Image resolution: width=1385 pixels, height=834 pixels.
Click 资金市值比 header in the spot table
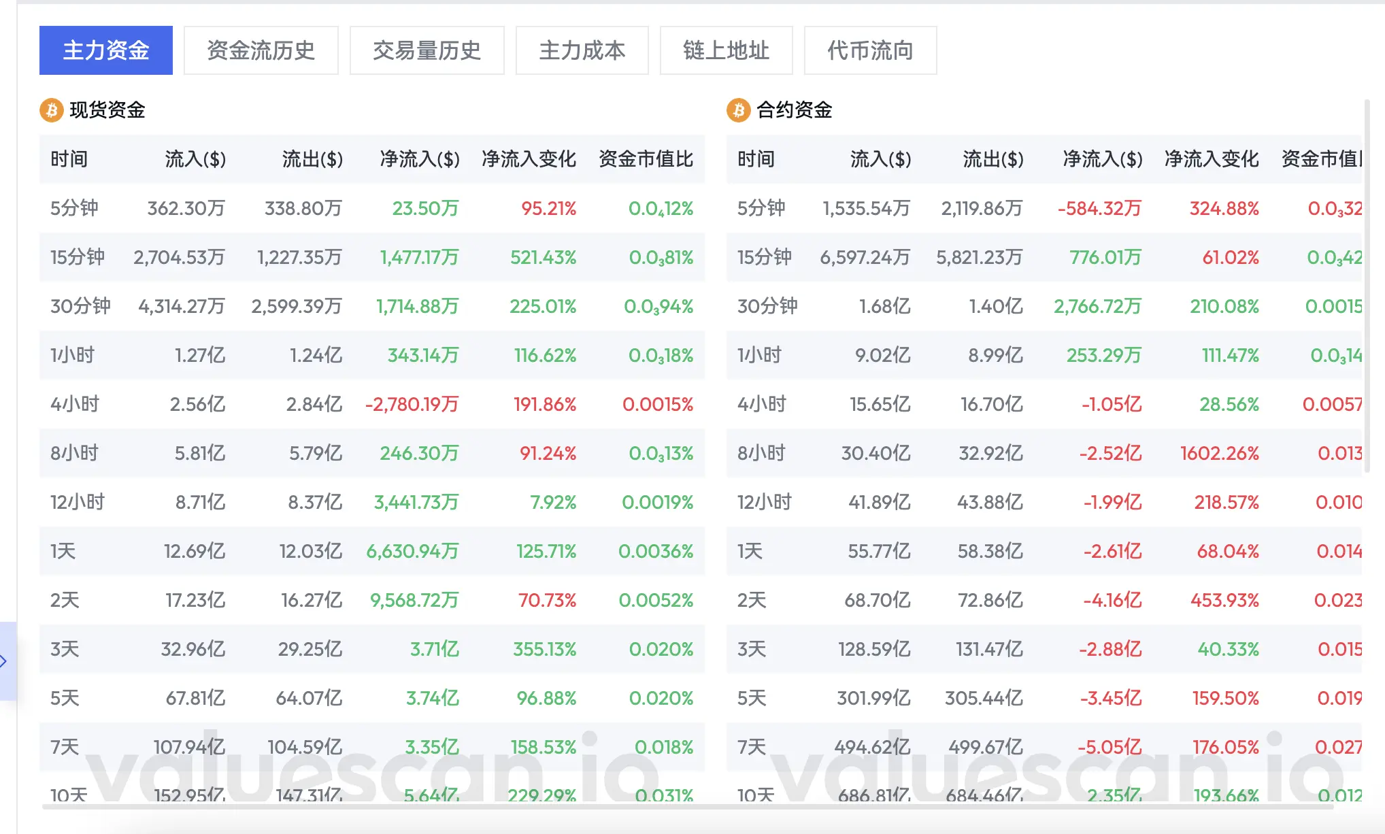coord(646,159)
